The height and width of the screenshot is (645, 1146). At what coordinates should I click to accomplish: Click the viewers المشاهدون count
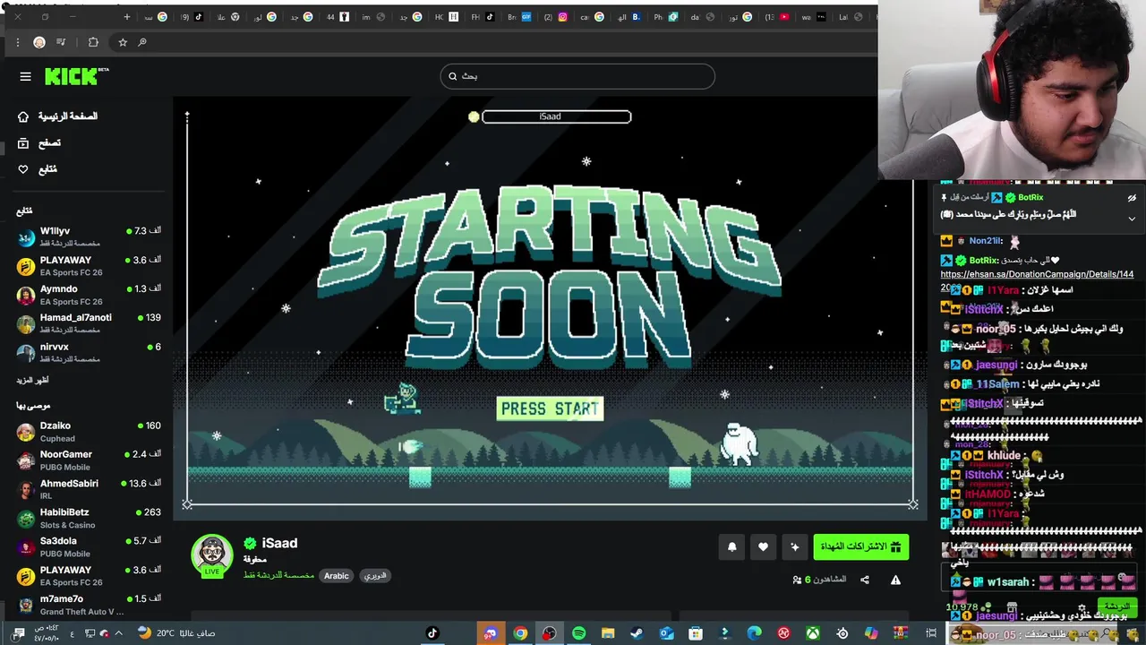point(819,580)
